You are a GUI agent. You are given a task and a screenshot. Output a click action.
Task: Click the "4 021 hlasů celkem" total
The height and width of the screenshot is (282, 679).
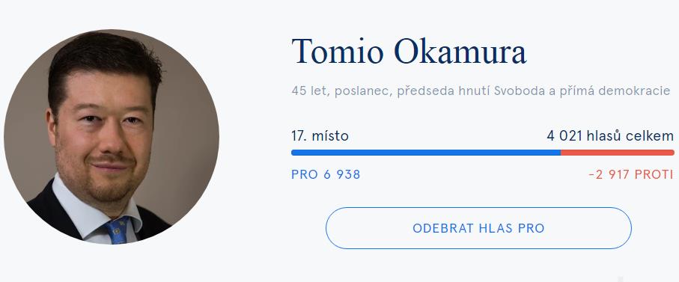[610, 136]
